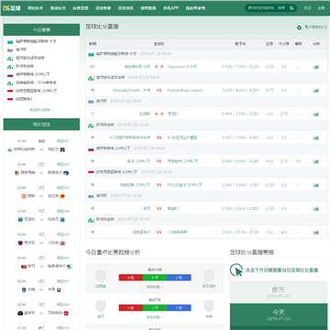
Task: Click Russian flag beside 2019/07/26 16:00 league header
Action: coord(91,148)
